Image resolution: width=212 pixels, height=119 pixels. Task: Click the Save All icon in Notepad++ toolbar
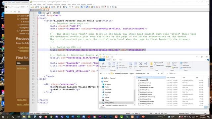(x=38, y=7)
